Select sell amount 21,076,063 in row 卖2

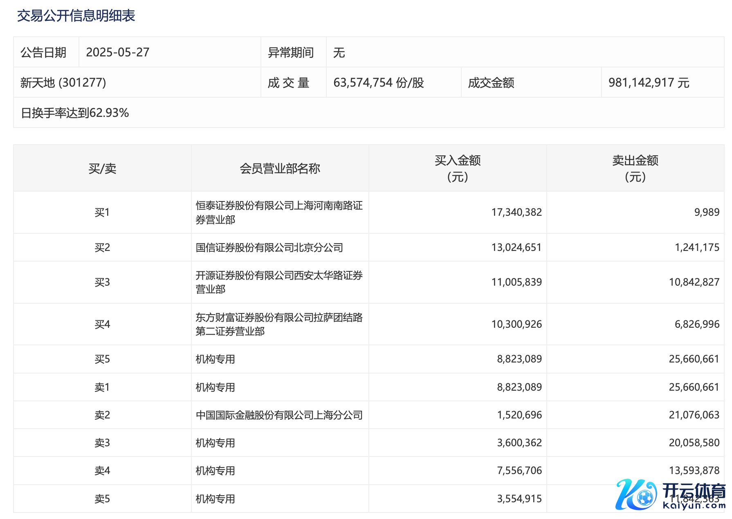(x=694, y=415)
